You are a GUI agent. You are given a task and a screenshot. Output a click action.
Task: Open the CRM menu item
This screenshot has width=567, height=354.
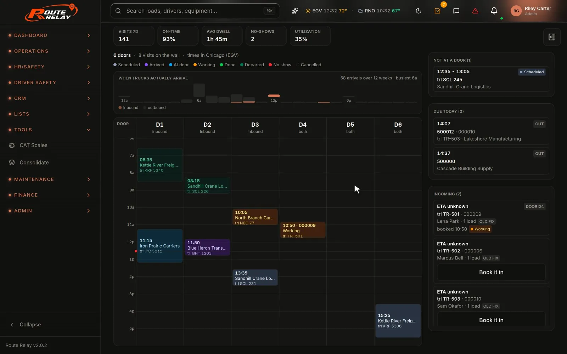50,98
